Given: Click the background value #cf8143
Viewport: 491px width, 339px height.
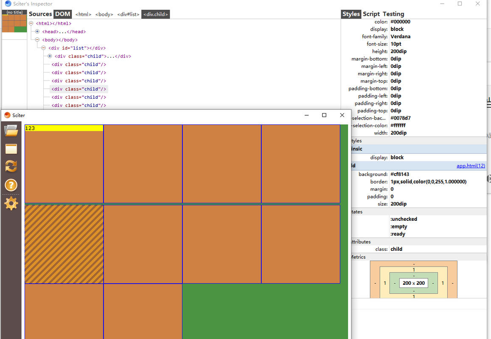Looking at the screenshot, I should click(400, 174).
